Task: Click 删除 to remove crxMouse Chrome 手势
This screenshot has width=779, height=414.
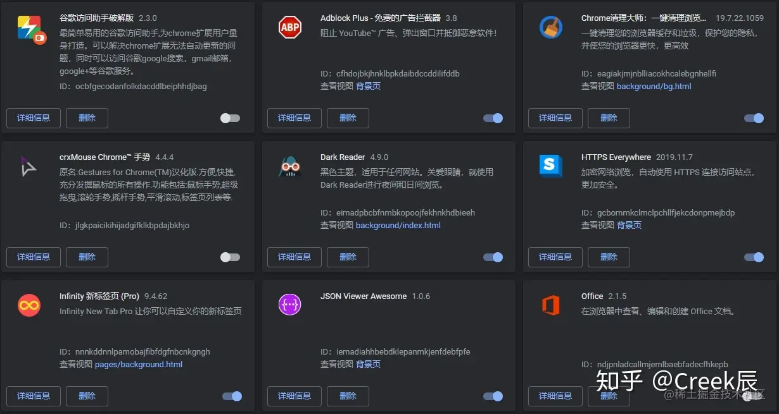Action: click(x=87, y=257)
